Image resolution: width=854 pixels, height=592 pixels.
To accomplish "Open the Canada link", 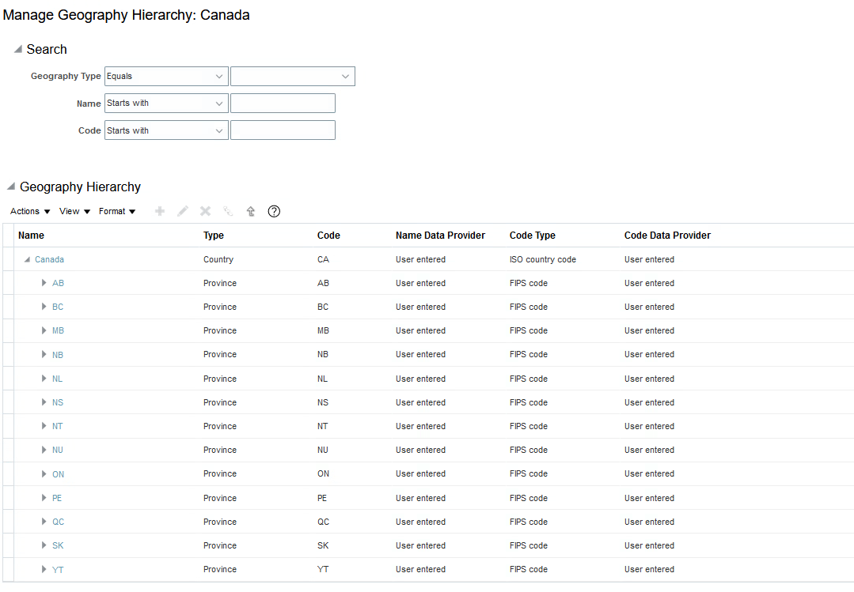I will click(50, 259).
